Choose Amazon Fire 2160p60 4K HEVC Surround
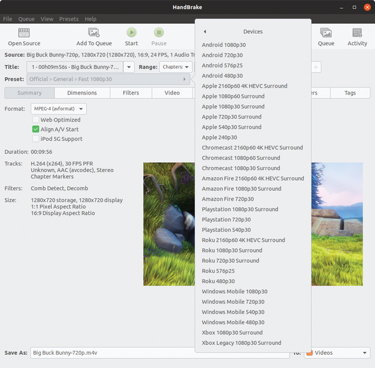This screenshot has width=375, height=368. (253, 178)
